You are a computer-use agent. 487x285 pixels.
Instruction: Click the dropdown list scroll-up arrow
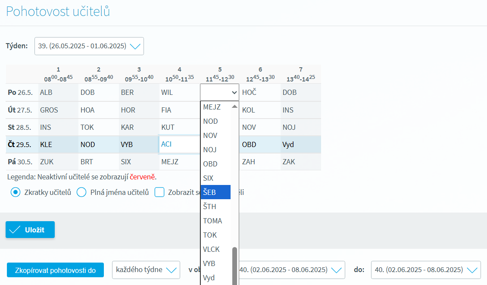click(x=234, y=106)
